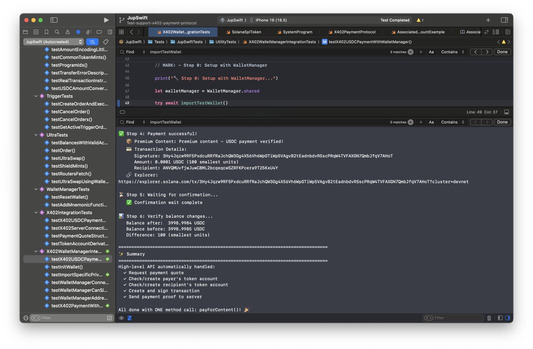The height and width of the screenshot is (349, 533).
Task: Run the project with the Play button
Action: (106, 20)
